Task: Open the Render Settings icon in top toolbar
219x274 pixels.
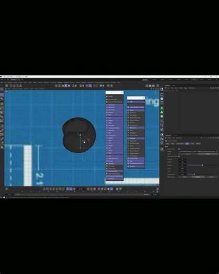Action: click(153, 86)
